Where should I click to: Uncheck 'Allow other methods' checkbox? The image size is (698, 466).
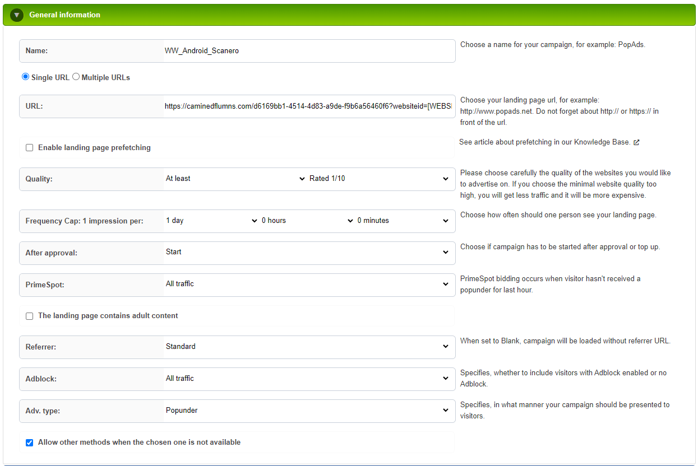[x=30, y=442]
